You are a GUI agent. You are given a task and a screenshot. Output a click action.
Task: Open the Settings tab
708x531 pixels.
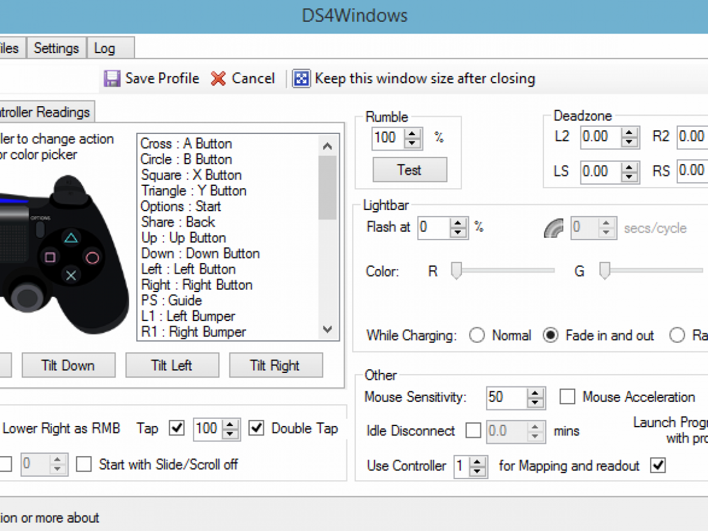(56, 48)
